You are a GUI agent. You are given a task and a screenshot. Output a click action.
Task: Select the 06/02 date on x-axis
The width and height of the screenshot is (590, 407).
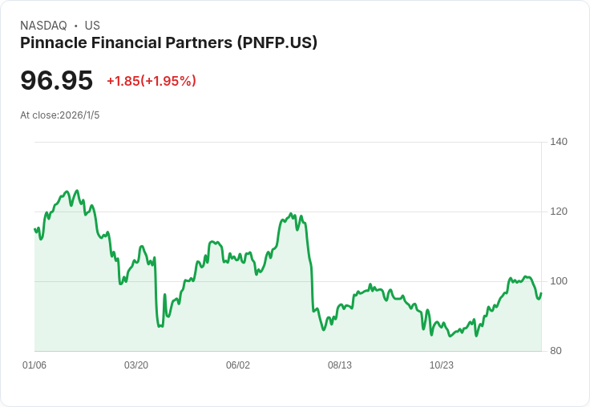click(238, 365)
